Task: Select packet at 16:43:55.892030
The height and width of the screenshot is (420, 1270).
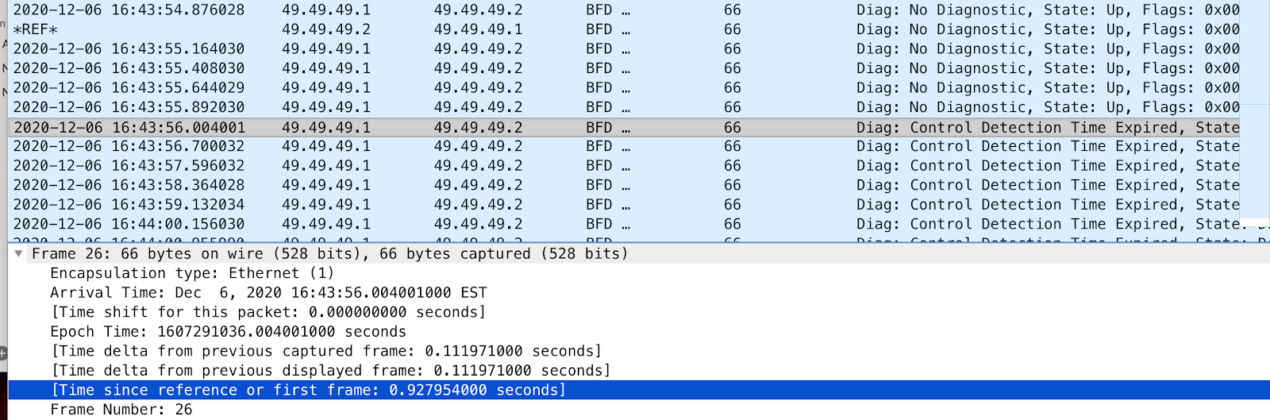Action: click(624, 107)
